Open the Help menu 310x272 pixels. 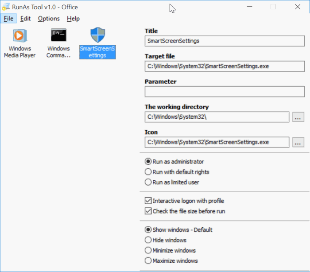pos(74,19)
